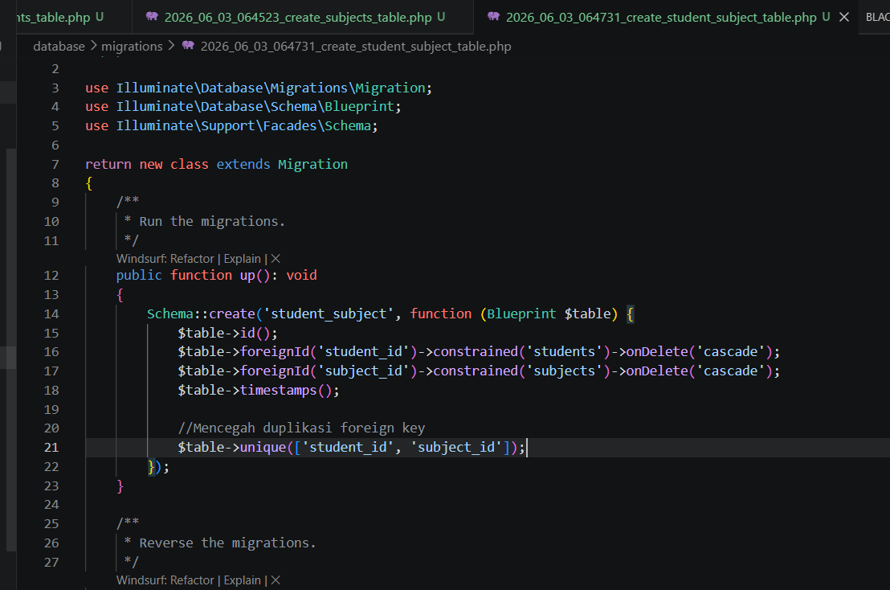Click Schema::create on line 14

(x=201, y=314)
